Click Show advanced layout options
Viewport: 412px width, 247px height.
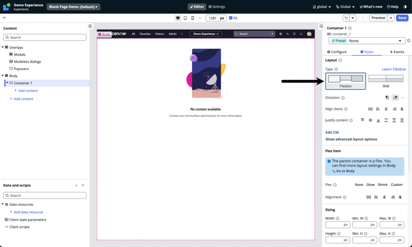tap(351, 139)
